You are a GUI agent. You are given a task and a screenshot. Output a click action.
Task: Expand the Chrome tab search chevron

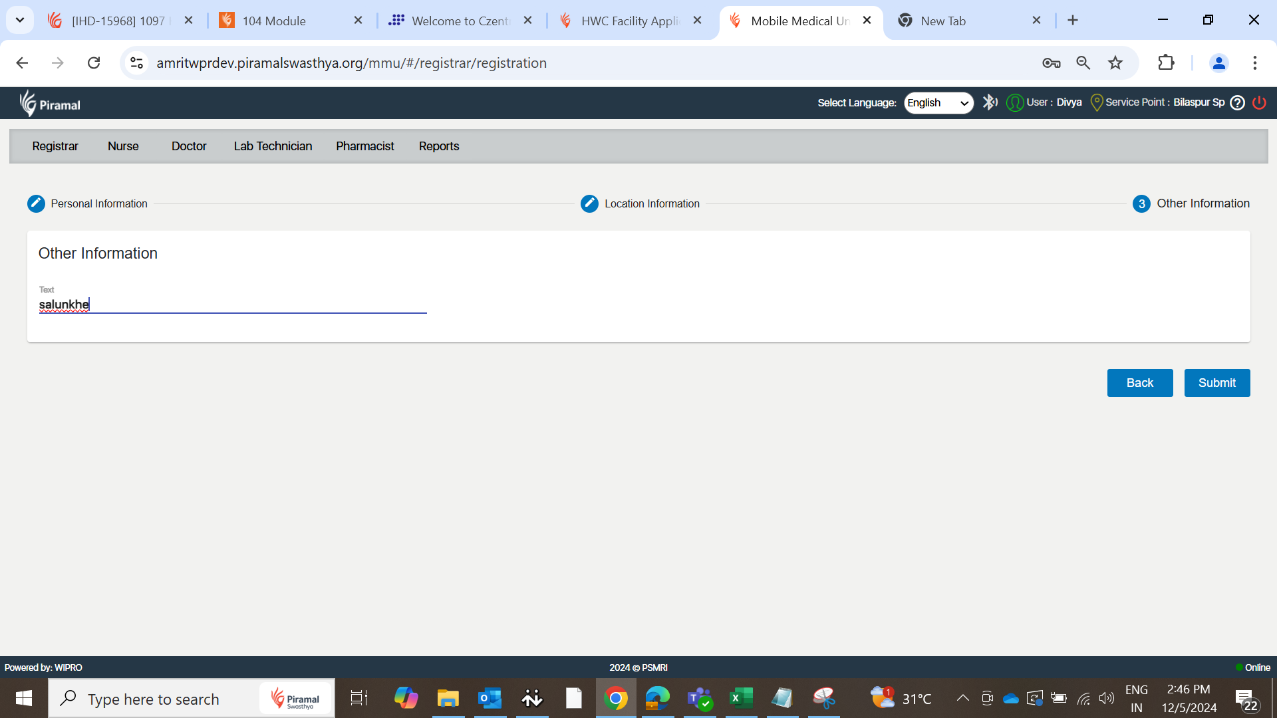[20, 20]
